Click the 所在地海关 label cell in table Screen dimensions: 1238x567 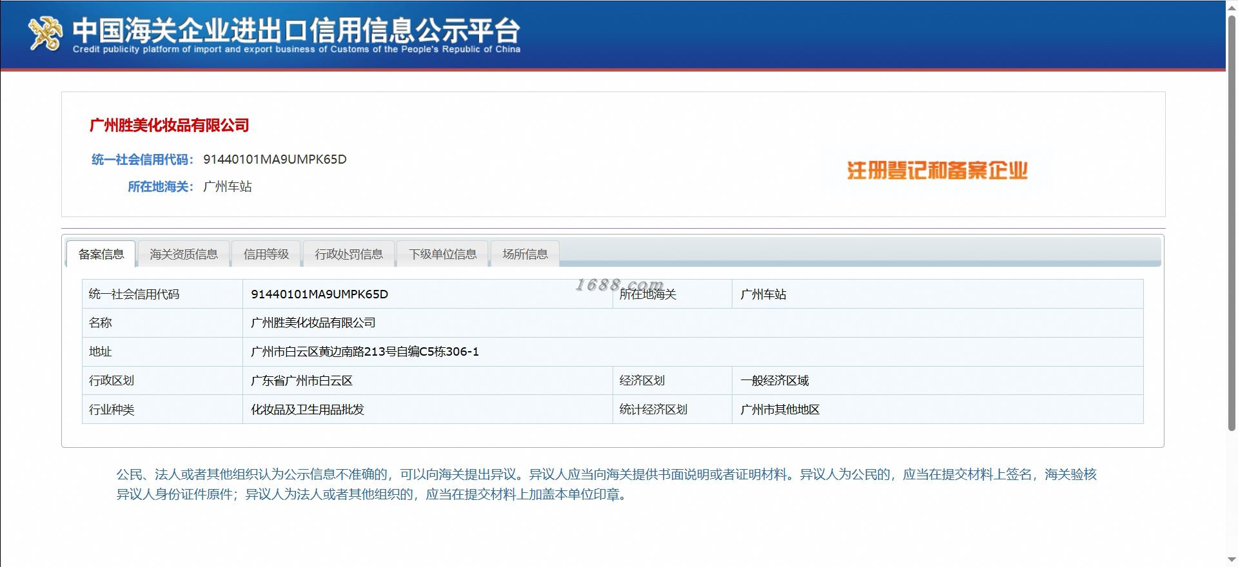[x=673, y=294]
